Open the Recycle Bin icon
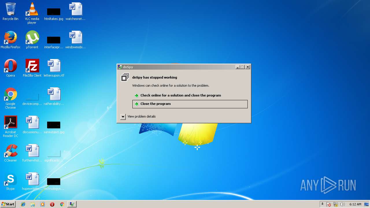370x208 pixels. coord(10,12)
